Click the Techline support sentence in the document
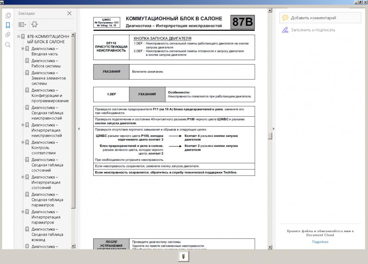Image resolution: width=368 pixels, height=264 pixels. (166, 172)
